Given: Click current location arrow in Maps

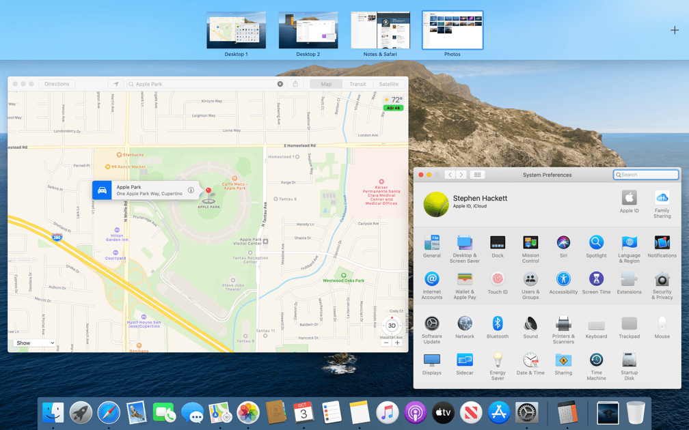Looking at the screenshot, I should point(116,84).
